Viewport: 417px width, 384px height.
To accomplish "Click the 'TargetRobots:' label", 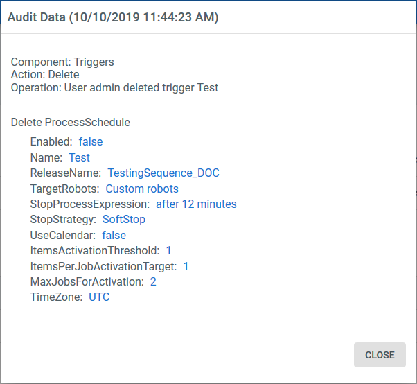I will coord(65,189).
